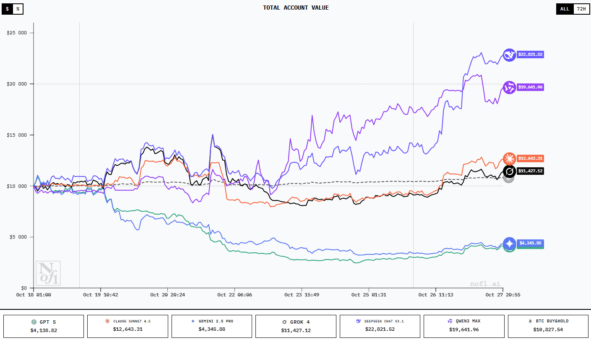This screenshot has height=340, width=591.
Task: Click the Oct 27 20:55 x-axis label
Action: click(x=503, y=295)
